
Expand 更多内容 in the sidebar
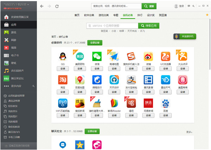click(16, 86)
